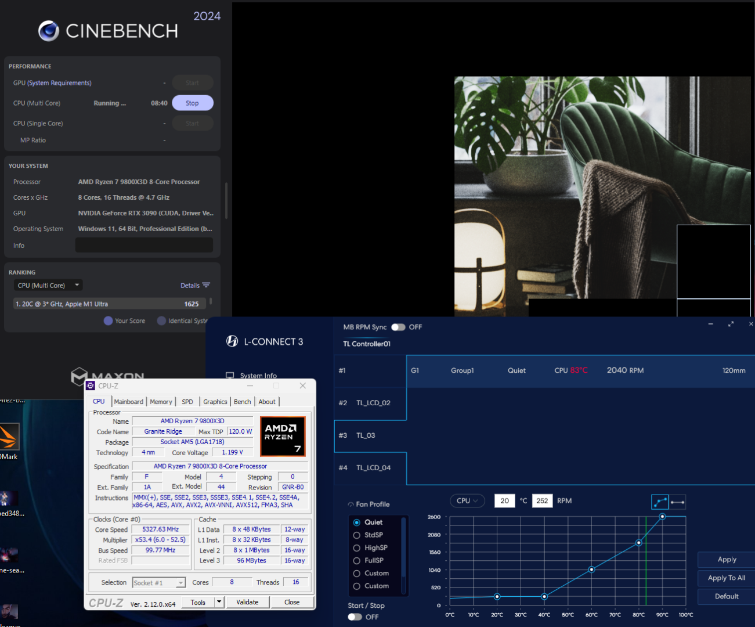Image resolution: width=755 pixels, height=627 pixels.
Task: Select the CPU tab in CPU-Z
Action: point(99,401)
